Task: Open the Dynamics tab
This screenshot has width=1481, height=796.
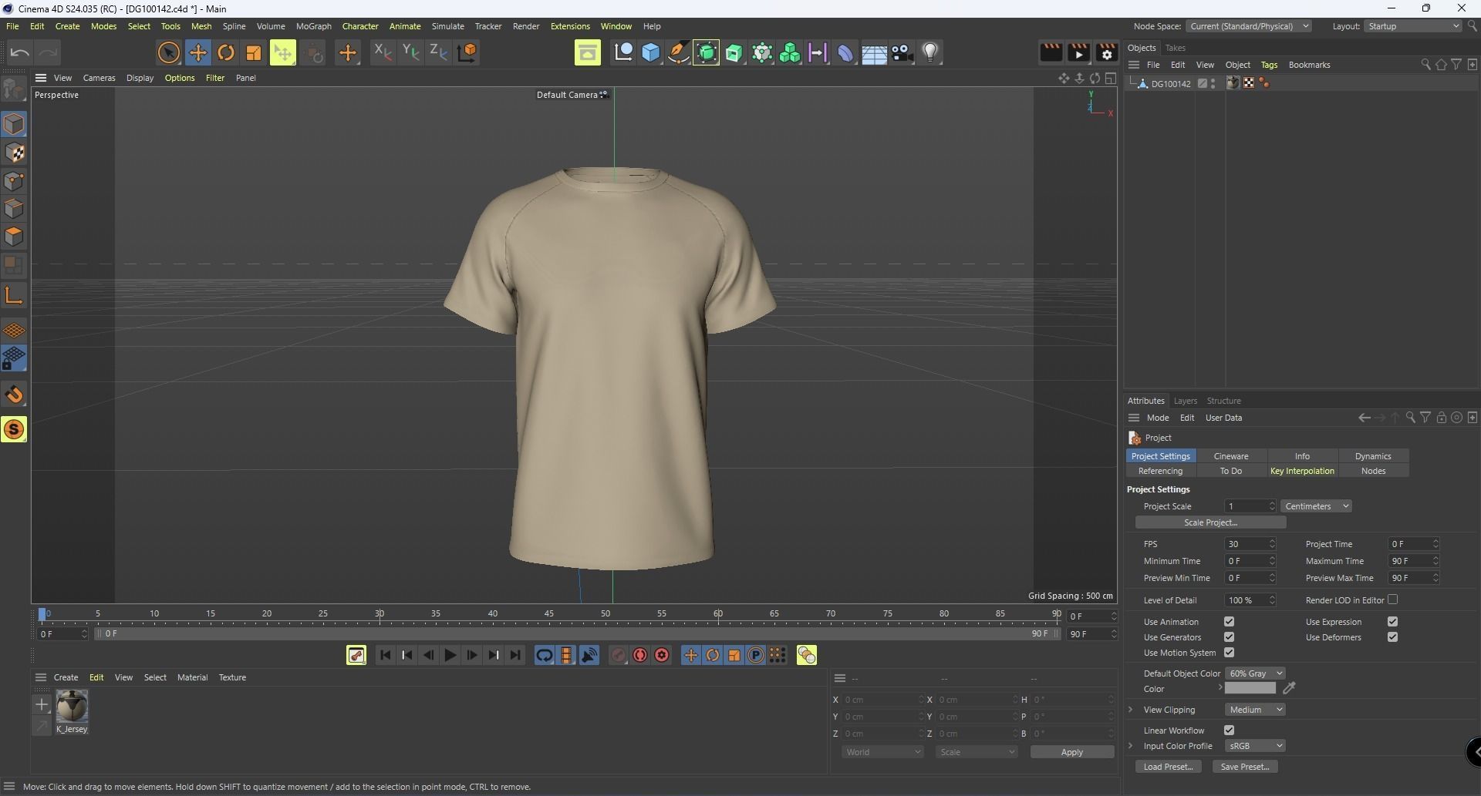Action: point(1373,456)
